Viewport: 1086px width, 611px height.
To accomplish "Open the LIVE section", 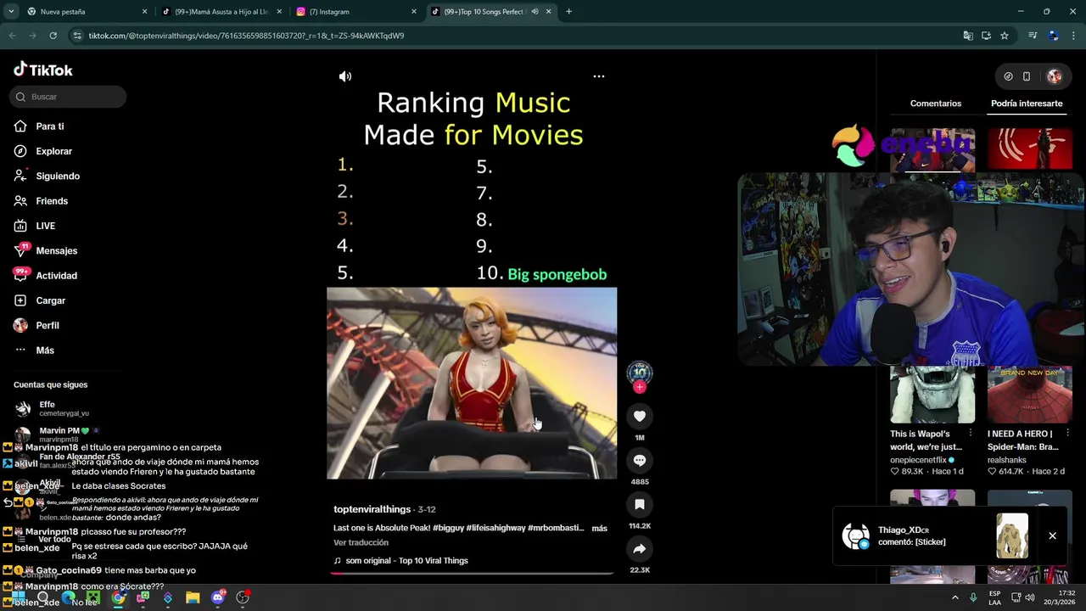I will (x=45, y=226).
